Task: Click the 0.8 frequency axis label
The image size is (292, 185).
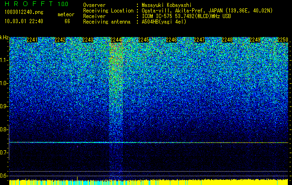Action: coord(4,129)
